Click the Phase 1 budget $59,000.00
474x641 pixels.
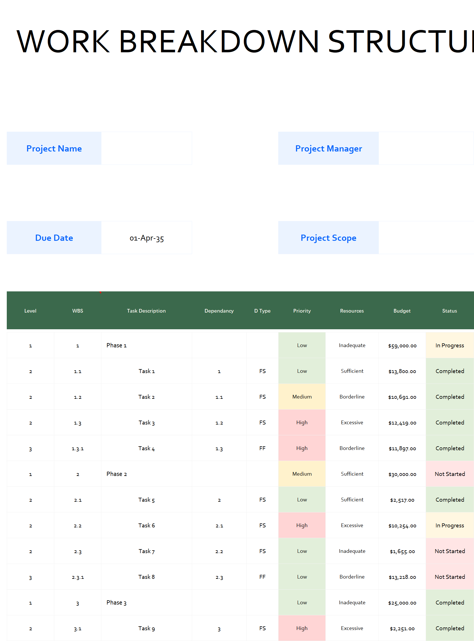402,345
